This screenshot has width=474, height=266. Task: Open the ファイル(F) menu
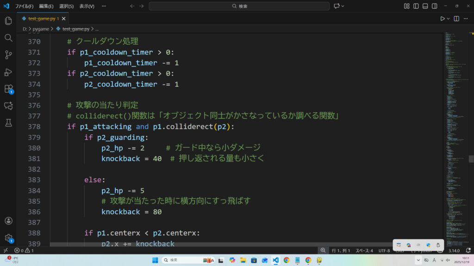tap(24, 6)
